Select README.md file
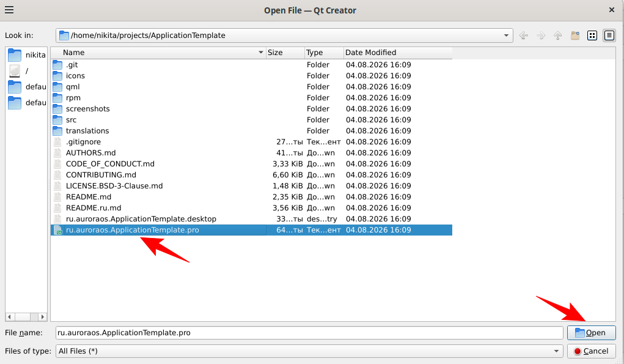The image size is (624, 364). coord(89,197)
